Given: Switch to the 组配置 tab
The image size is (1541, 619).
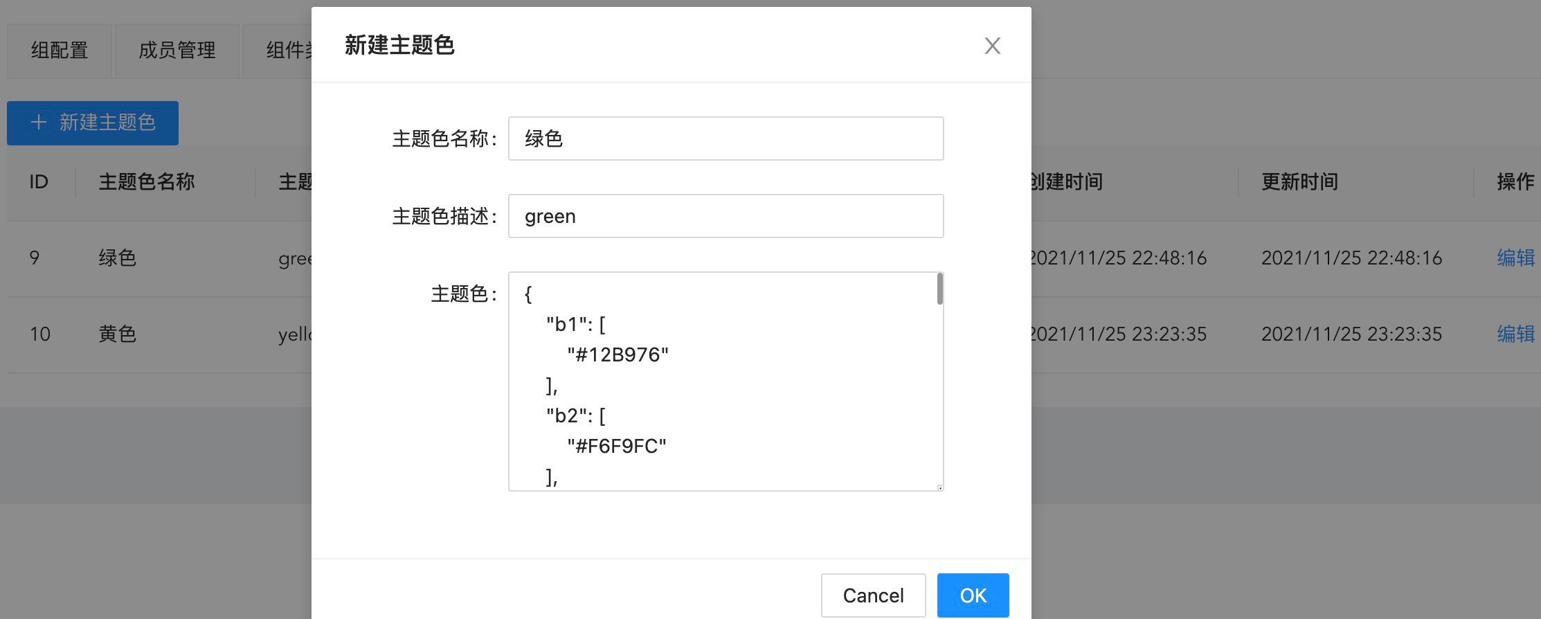Looking at the screenshot, I should tap(60, 51).
